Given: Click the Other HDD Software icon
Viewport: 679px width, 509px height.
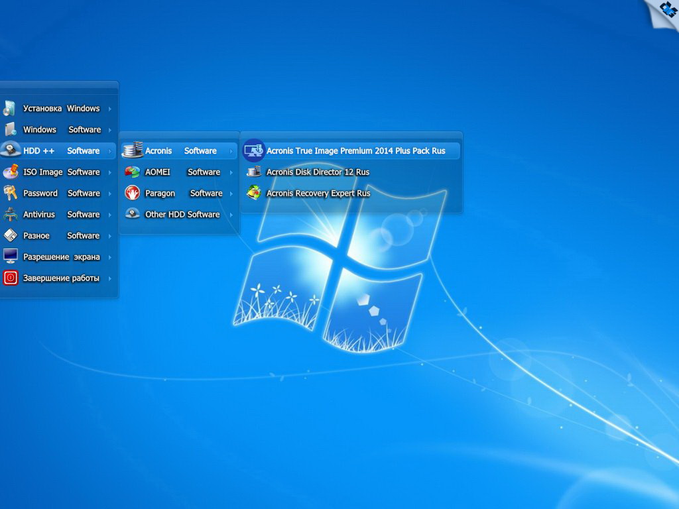Looking at the screenshot, I should 133,213.
